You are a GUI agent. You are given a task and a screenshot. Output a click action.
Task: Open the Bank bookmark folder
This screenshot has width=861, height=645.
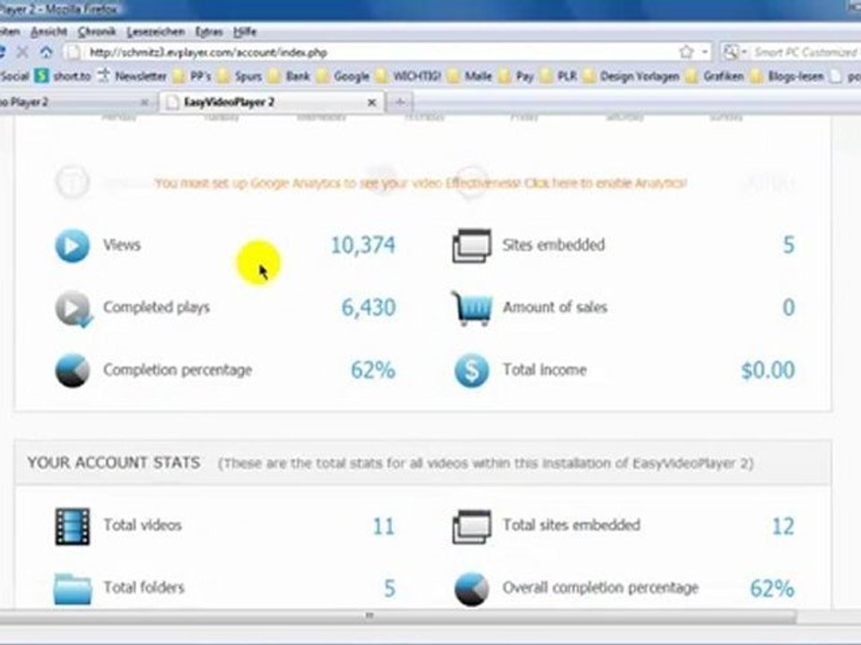(x=290, y=75)
